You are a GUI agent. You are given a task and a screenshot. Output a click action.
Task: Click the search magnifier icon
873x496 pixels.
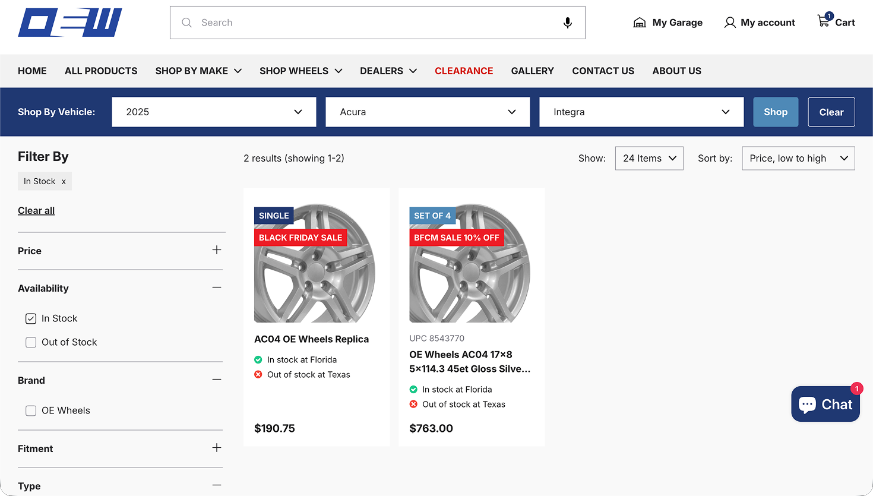(x=186, y=23)
